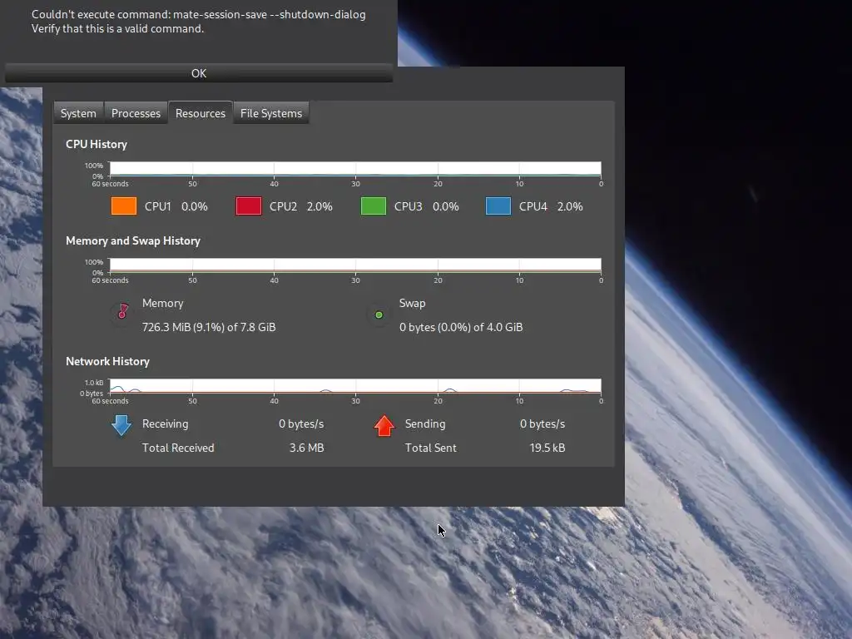Click the "0 bytes (0.0%) of 4.0 GiB" text
Image resolution: width=852 pixels, height=639 pixels.
[461, 327]
